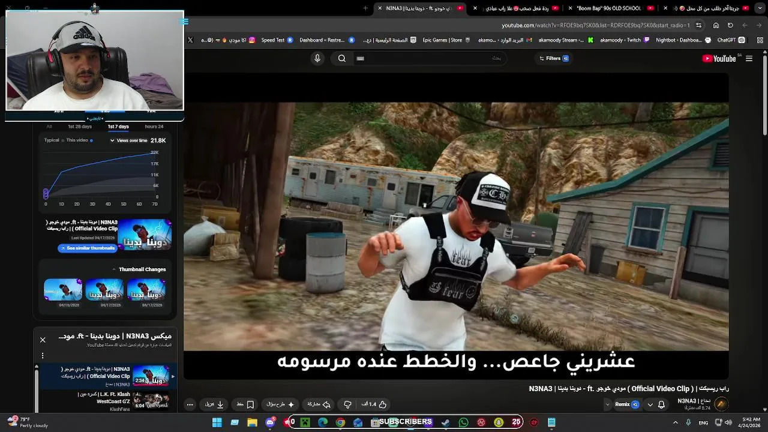Image resolution: width=768 pixels, height=432 pixels.
Task: Open the playlist three-dot options
Action: click(x=43, y=356)
